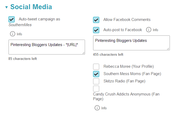186x119 pixels.
Task: Open info icon beside Auto-post to Facebook
Action: [x=149, y=30]
